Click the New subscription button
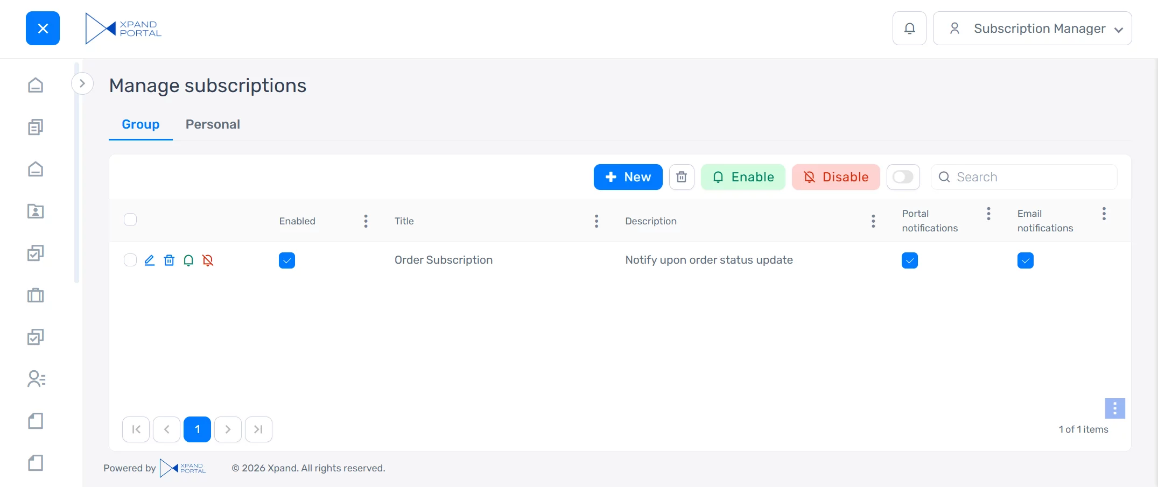1158x487 pixels. pyautogui.click(x=628, y=177)
